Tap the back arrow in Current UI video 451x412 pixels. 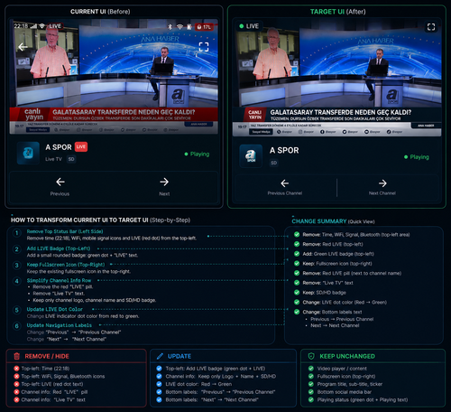pos(23,47)
